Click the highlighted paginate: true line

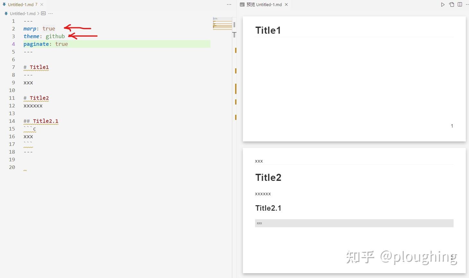click(46, 44)
